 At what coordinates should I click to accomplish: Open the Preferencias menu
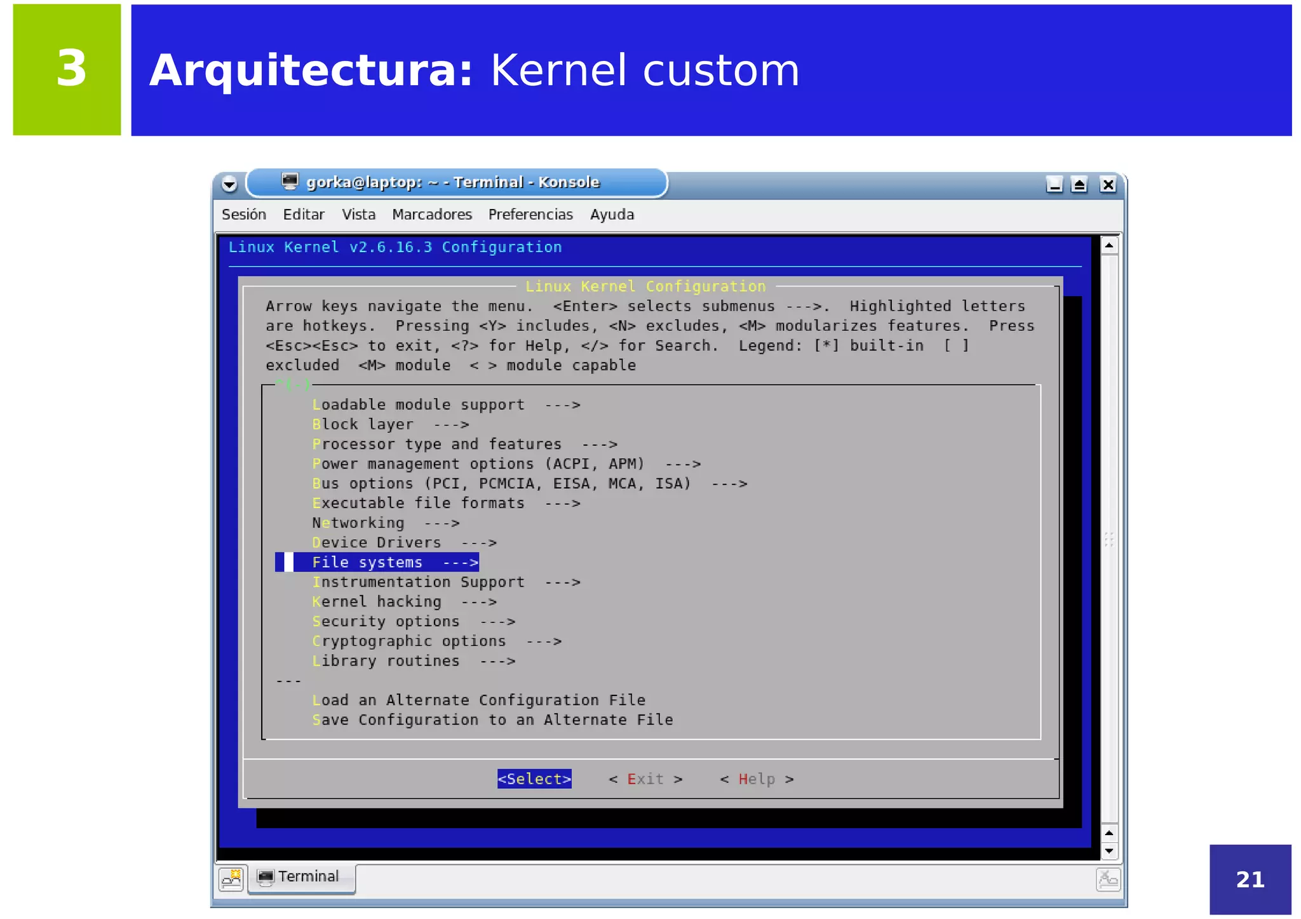(x=530, y=215)
